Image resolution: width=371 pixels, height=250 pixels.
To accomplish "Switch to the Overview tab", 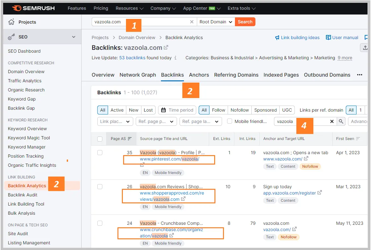I will point(103,75).
